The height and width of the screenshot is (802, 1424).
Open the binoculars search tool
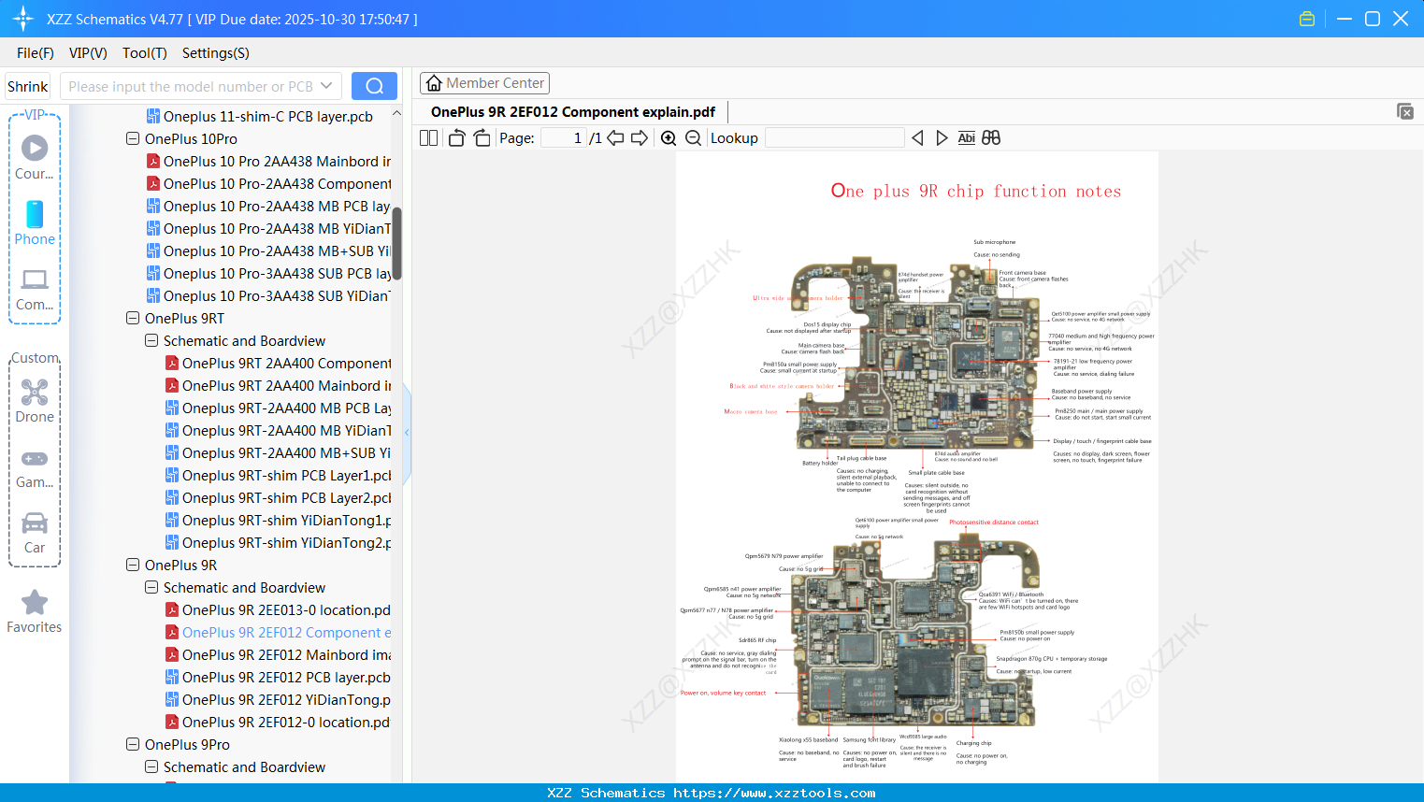pyautogui.click(x=991, y=137)
